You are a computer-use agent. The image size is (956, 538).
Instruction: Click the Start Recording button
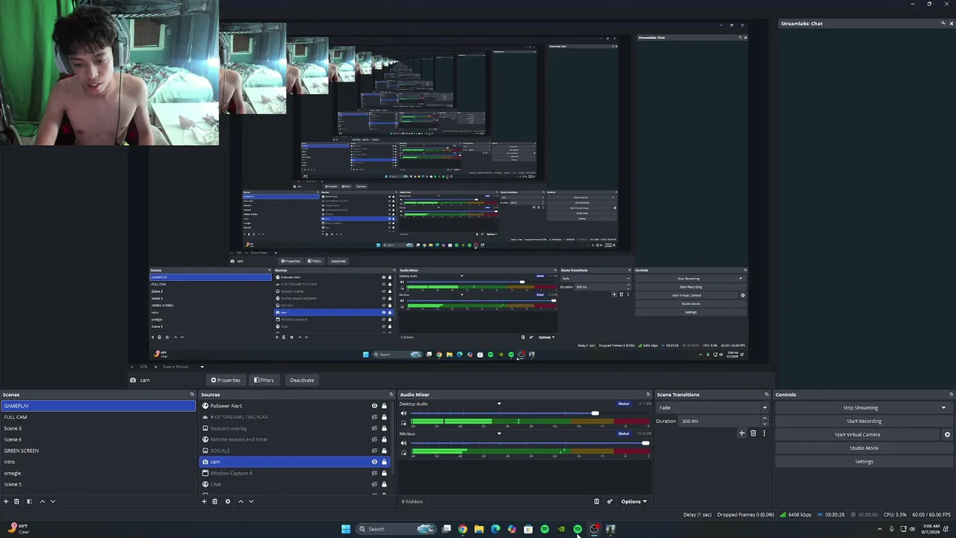pos(863,421)
